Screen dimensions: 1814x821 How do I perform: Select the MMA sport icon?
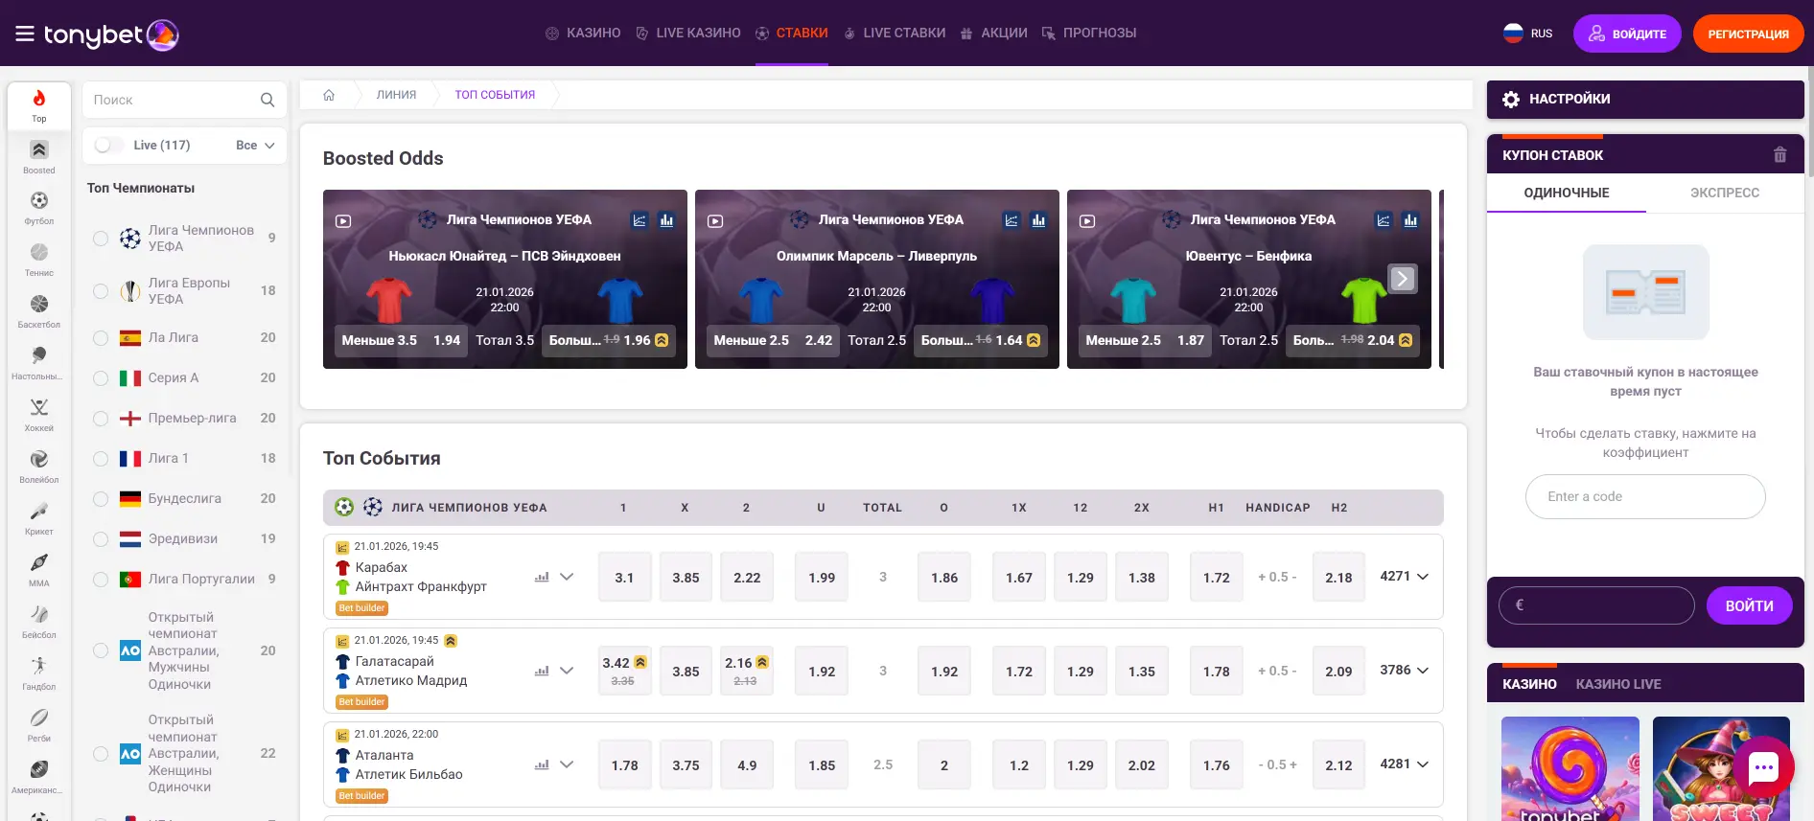(39, 570)
